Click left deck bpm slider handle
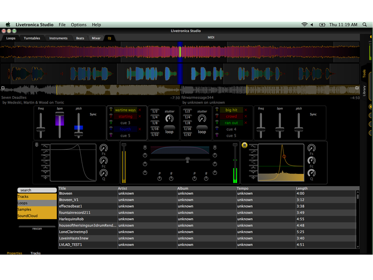Image resolution: width=373 pixels, height=280 pixels. (x=60, y=114)
